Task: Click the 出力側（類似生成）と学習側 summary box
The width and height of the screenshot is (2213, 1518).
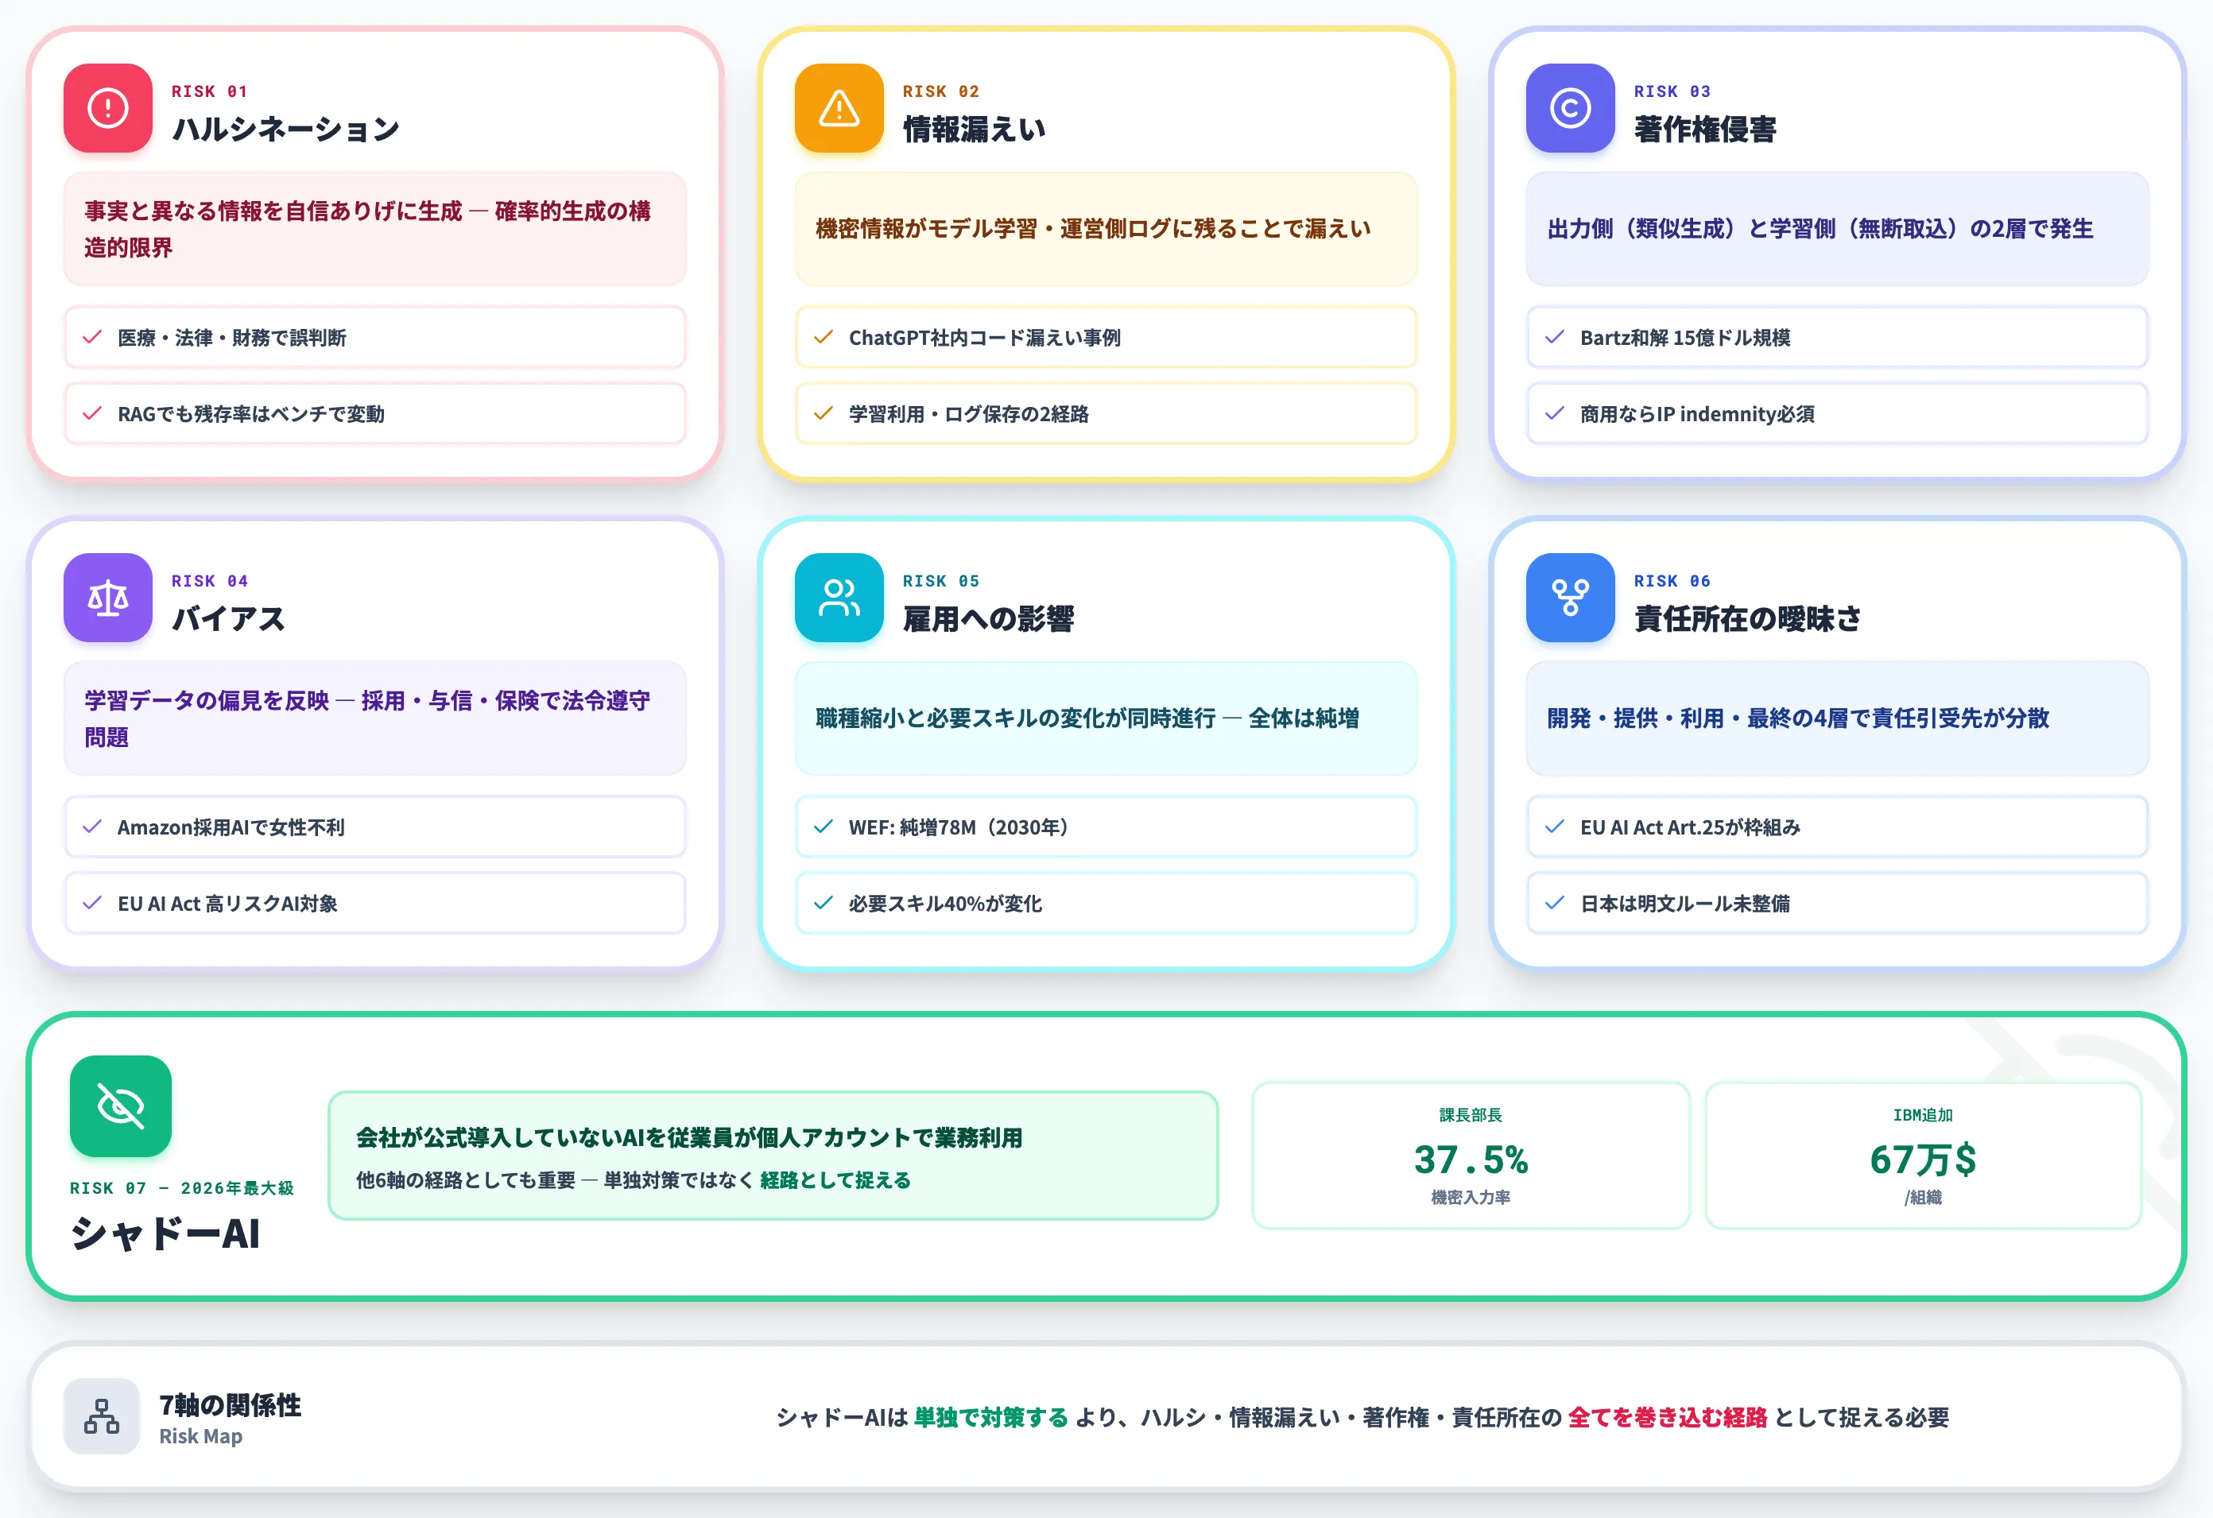Action: [x=1838, y=229]
